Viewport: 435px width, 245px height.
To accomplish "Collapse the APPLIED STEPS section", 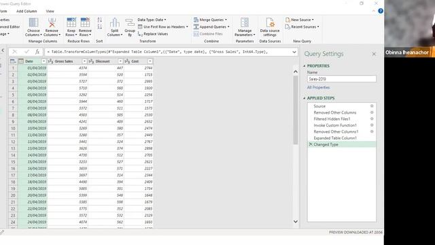I will click(304, 98).
